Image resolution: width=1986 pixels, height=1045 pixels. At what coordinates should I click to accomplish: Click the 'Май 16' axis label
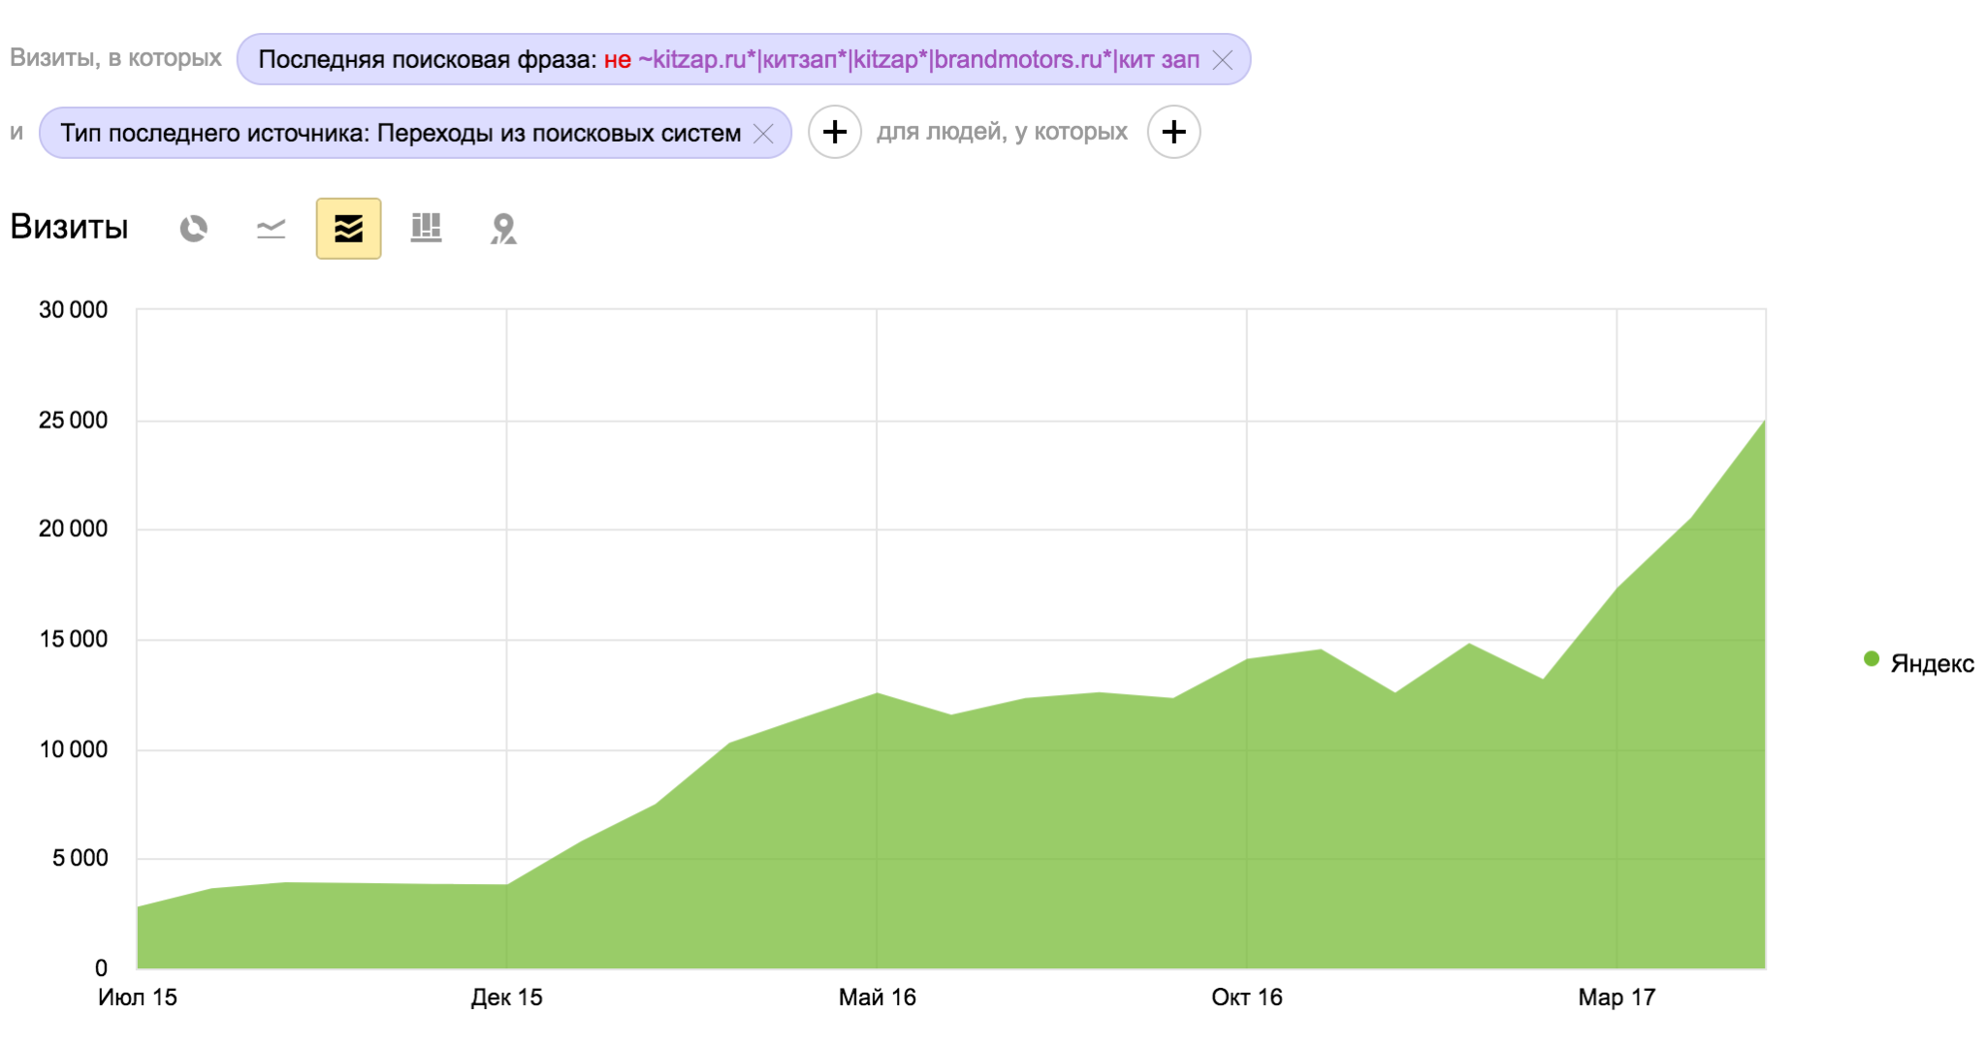point(877,997)
